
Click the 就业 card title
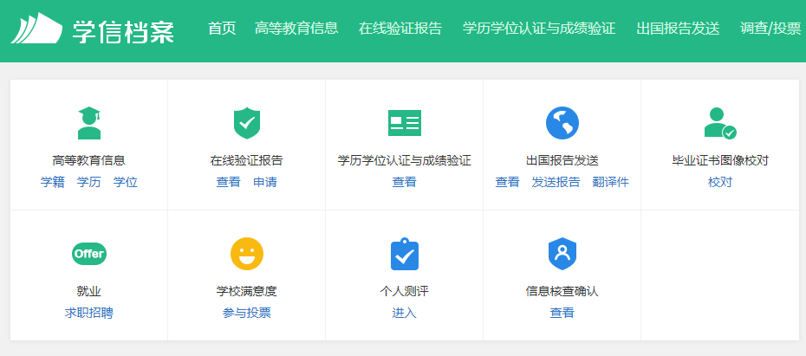click(x=89, y=292)
